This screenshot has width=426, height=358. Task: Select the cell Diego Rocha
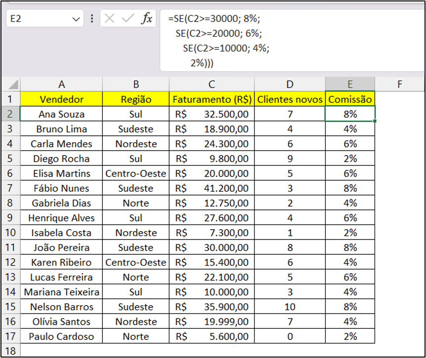tap(61, 159)
